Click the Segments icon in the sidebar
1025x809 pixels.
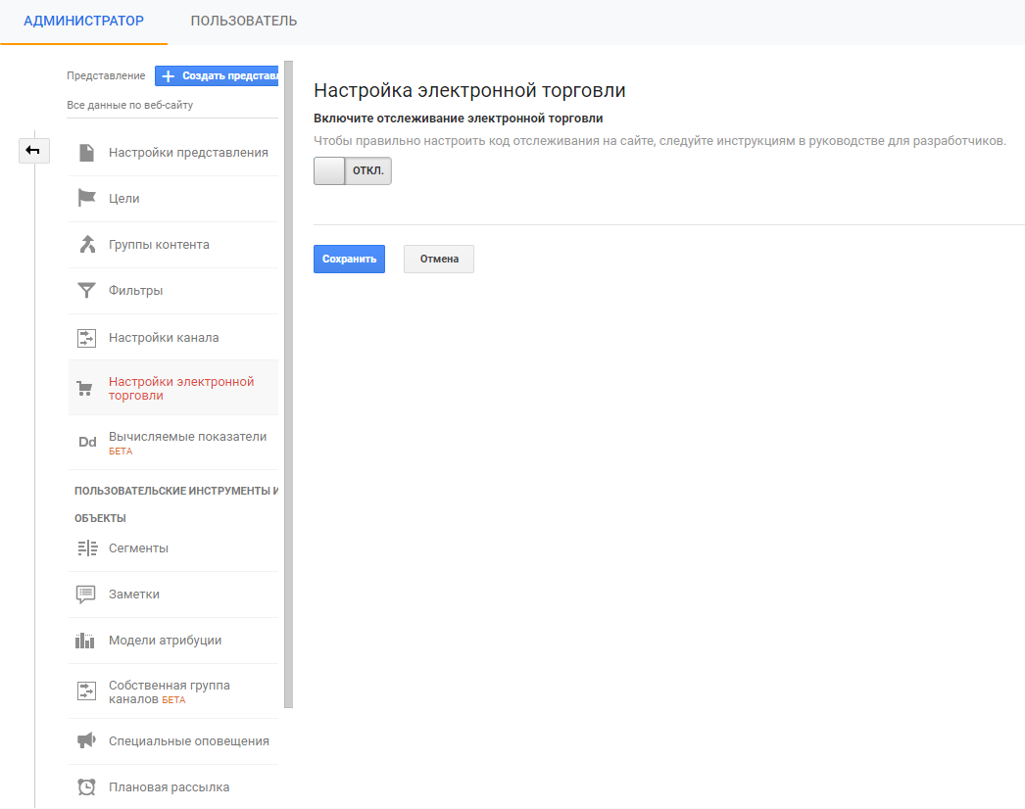87,548
